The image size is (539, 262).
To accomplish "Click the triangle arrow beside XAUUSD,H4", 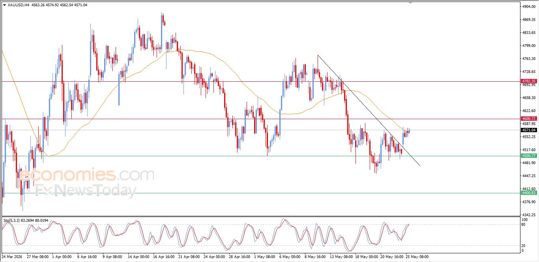I will [4, 5].
